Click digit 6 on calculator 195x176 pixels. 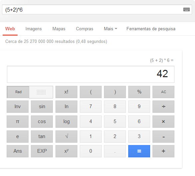click(139, 121)
